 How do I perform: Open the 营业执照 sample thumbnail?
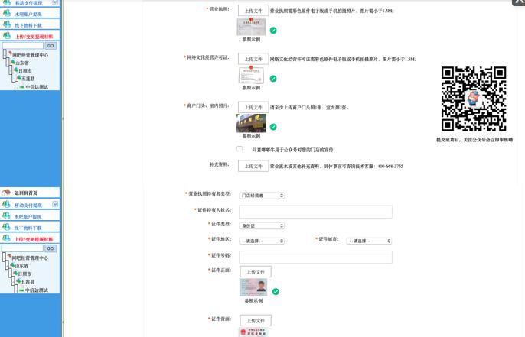(x=251, y=27)
